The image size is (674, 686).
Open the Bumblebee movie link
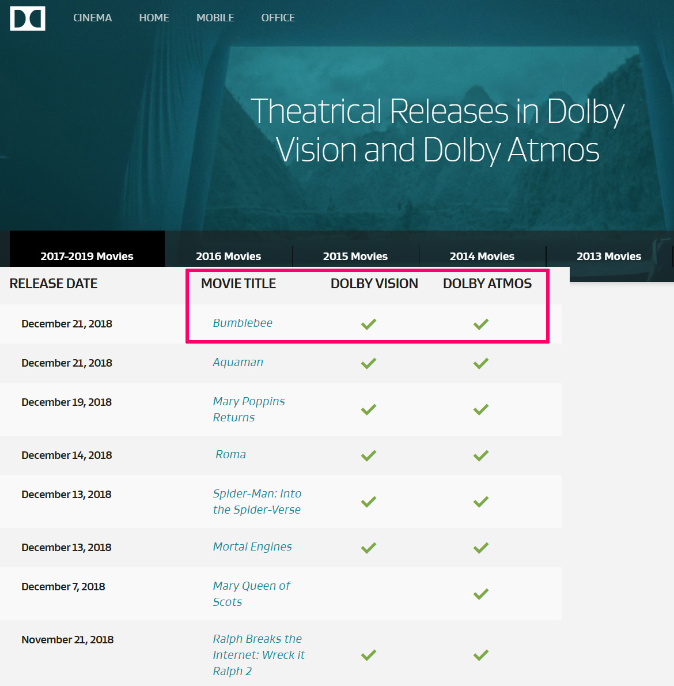point(243,323)
